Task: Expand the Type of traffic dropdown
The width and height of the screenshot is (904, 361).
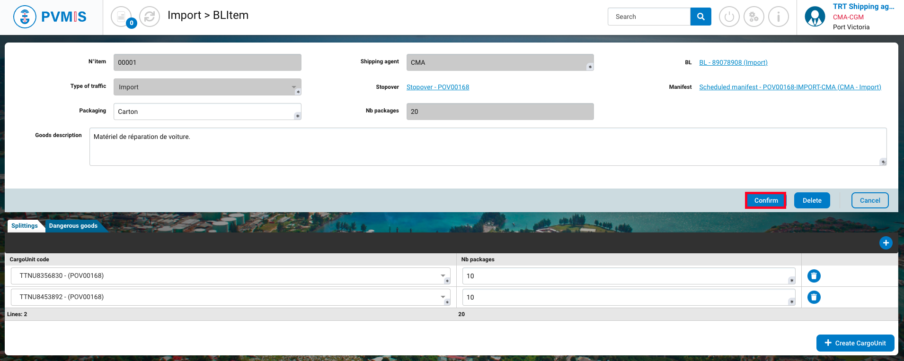Action: [x=294, y=87]
